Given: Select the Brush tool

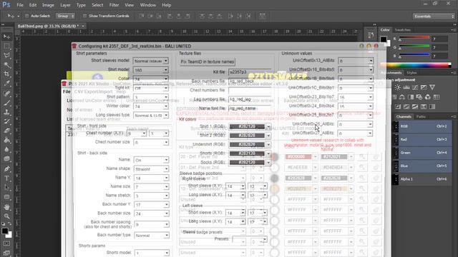Looking at the screenshot, I should (x=6, y=103).
